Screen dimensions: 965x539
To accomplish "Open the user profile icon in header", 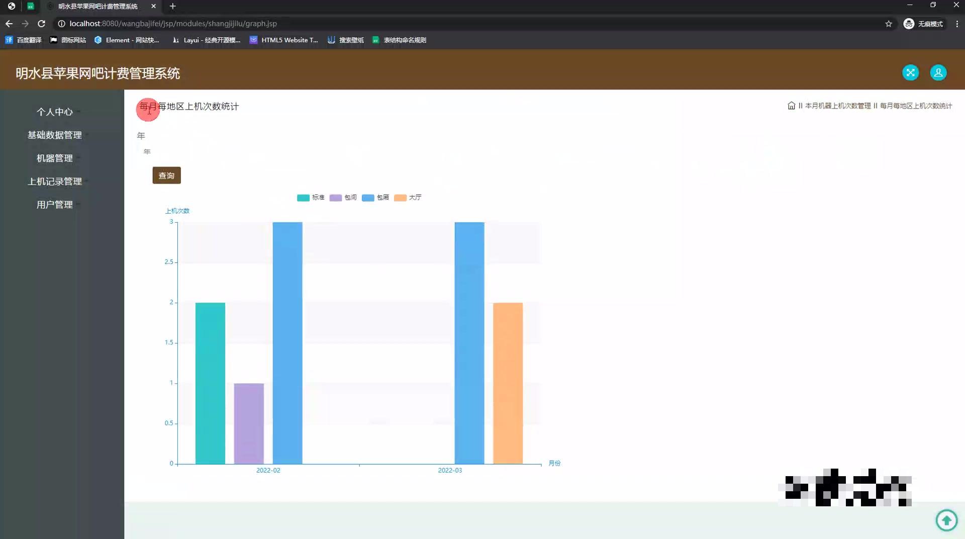I will tap(938, 73).
